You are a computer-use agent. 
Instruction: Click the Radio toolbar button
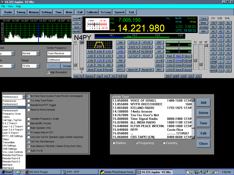point(8,12)
